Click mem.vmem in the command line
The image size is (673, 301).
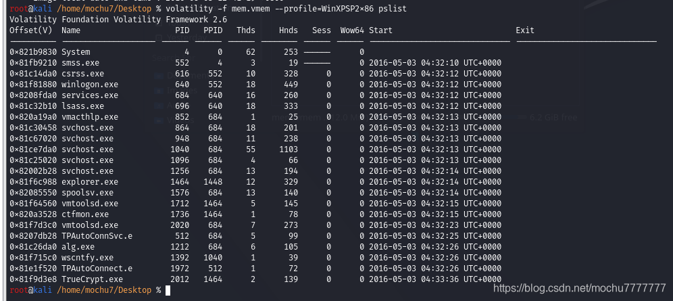pyautogui.click(x=251, y=9)
